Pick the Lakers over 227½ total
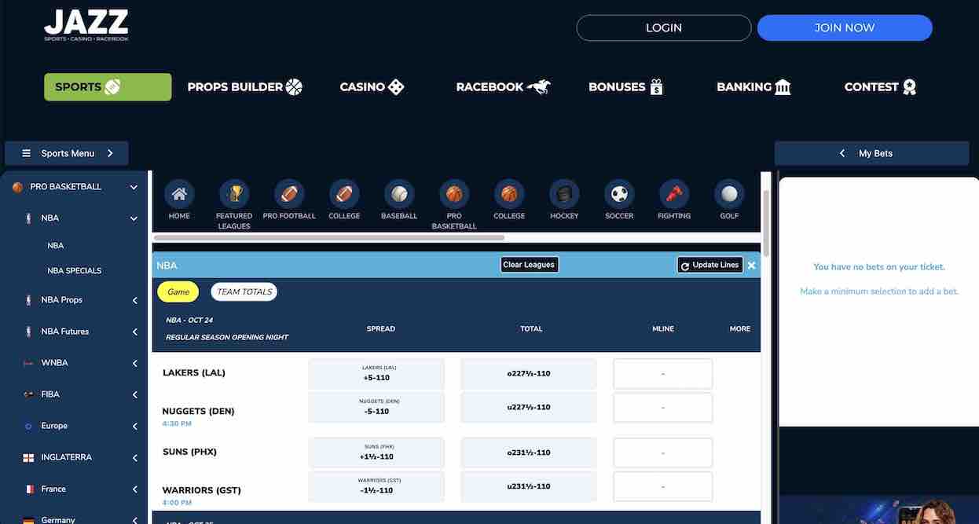Screen dimensions: 979x524 pyautogui.click(x=528, y=373)
